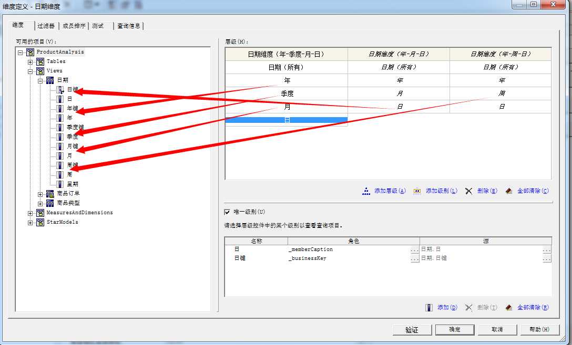The height and width of the screenshot is (345, 572).
Task: Expand the Tables node
Action: (30, 62)
